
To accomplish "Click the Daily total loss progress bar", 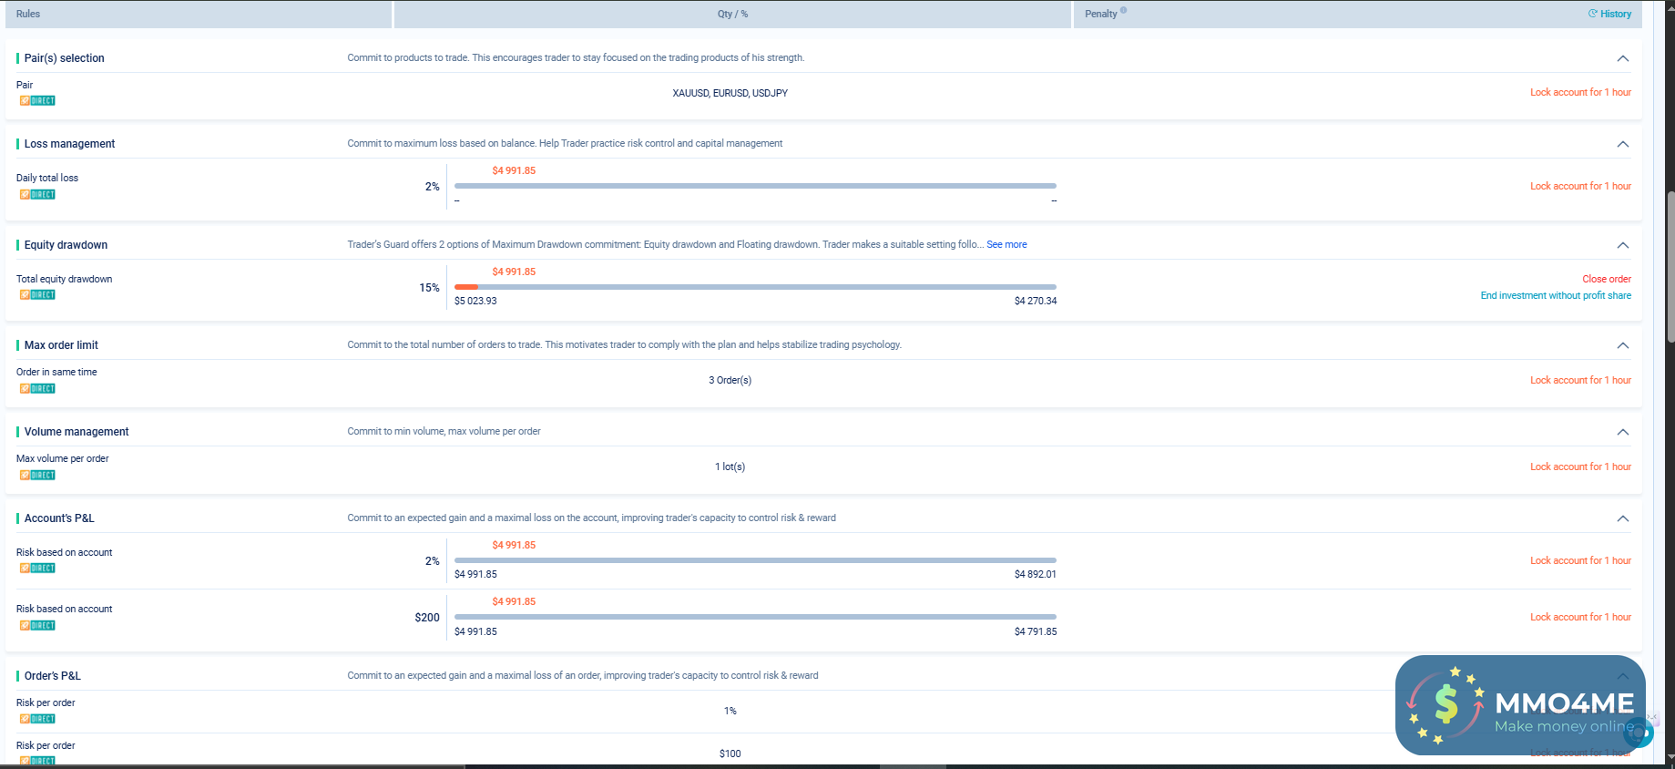I will point(755,186).
